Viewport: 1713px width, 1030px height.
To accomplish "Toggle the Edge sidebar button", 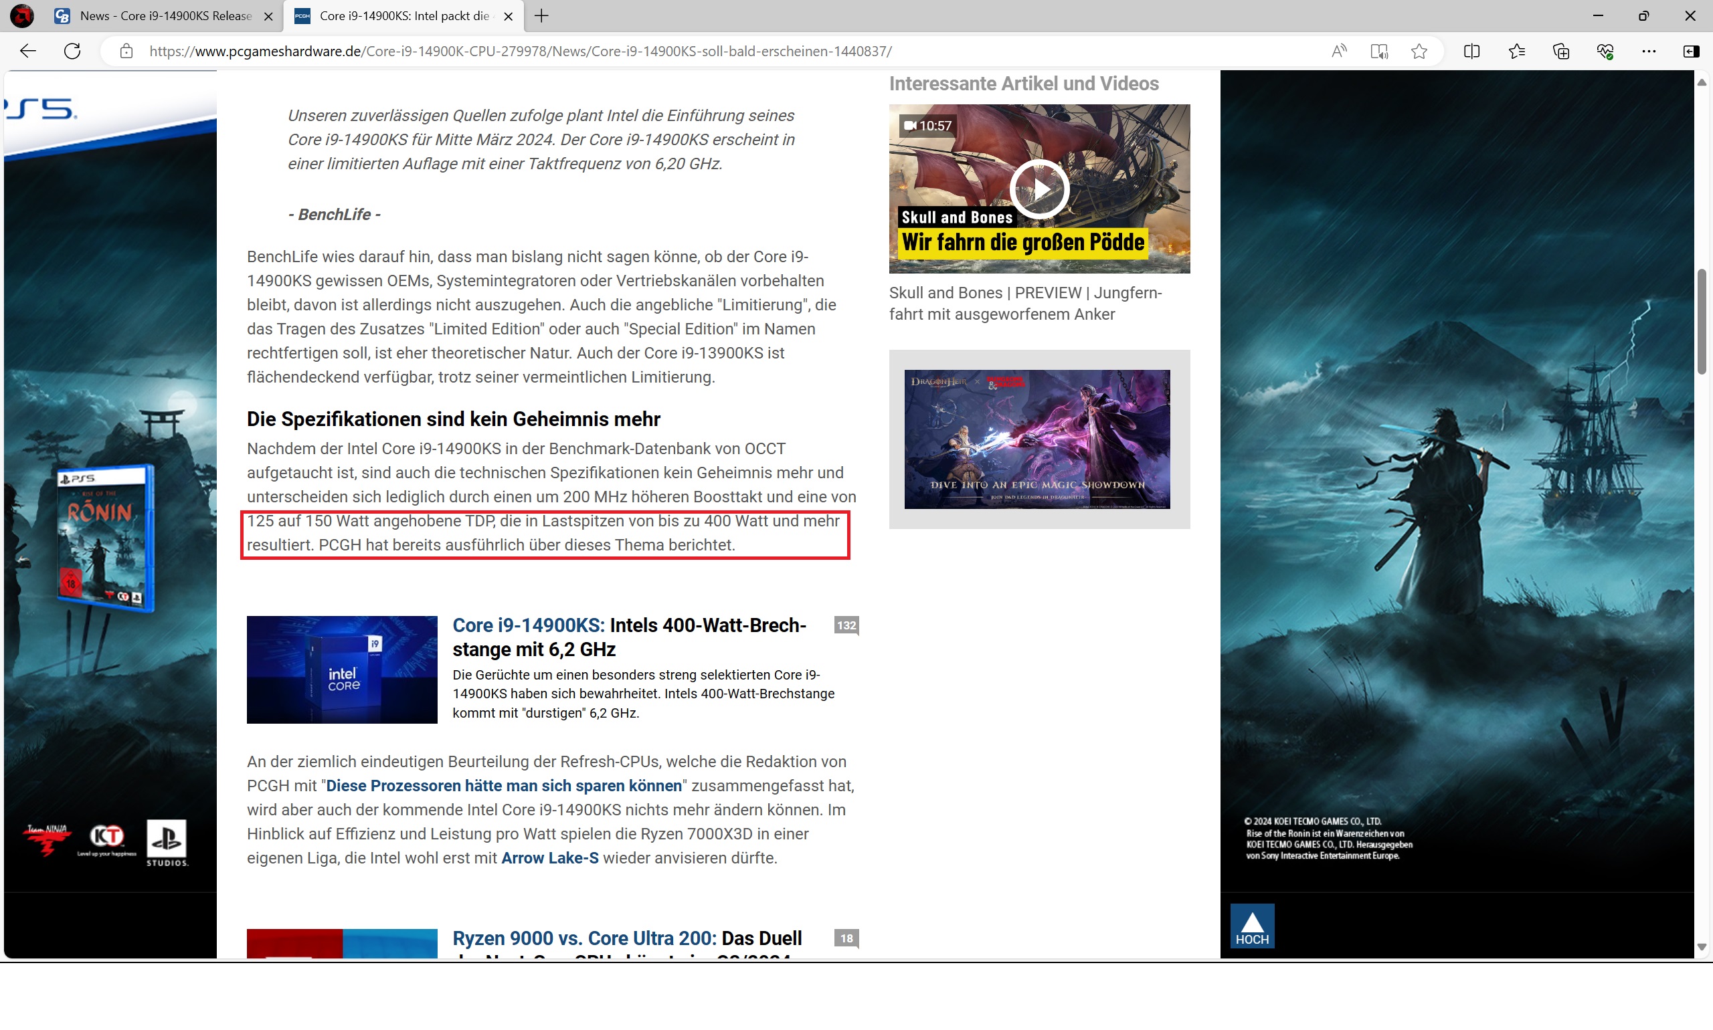I will pyautogui.click(x=1691, y=51).
